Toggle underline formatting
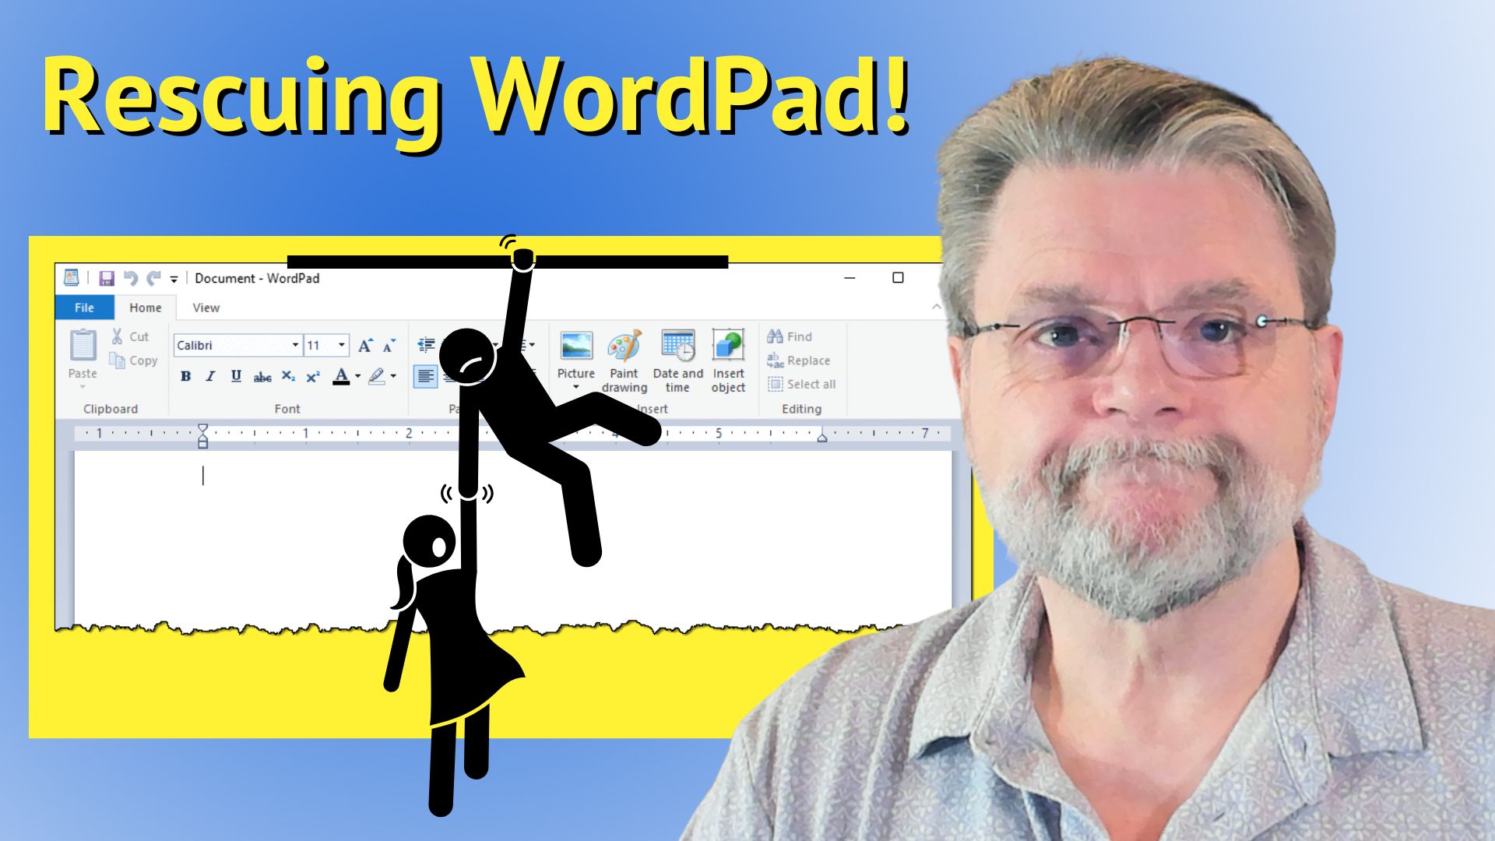 [236, 376]
